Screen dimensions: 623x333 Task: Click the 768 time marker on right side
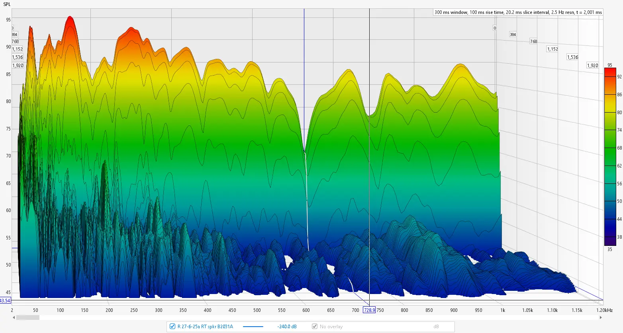[533, 41]
